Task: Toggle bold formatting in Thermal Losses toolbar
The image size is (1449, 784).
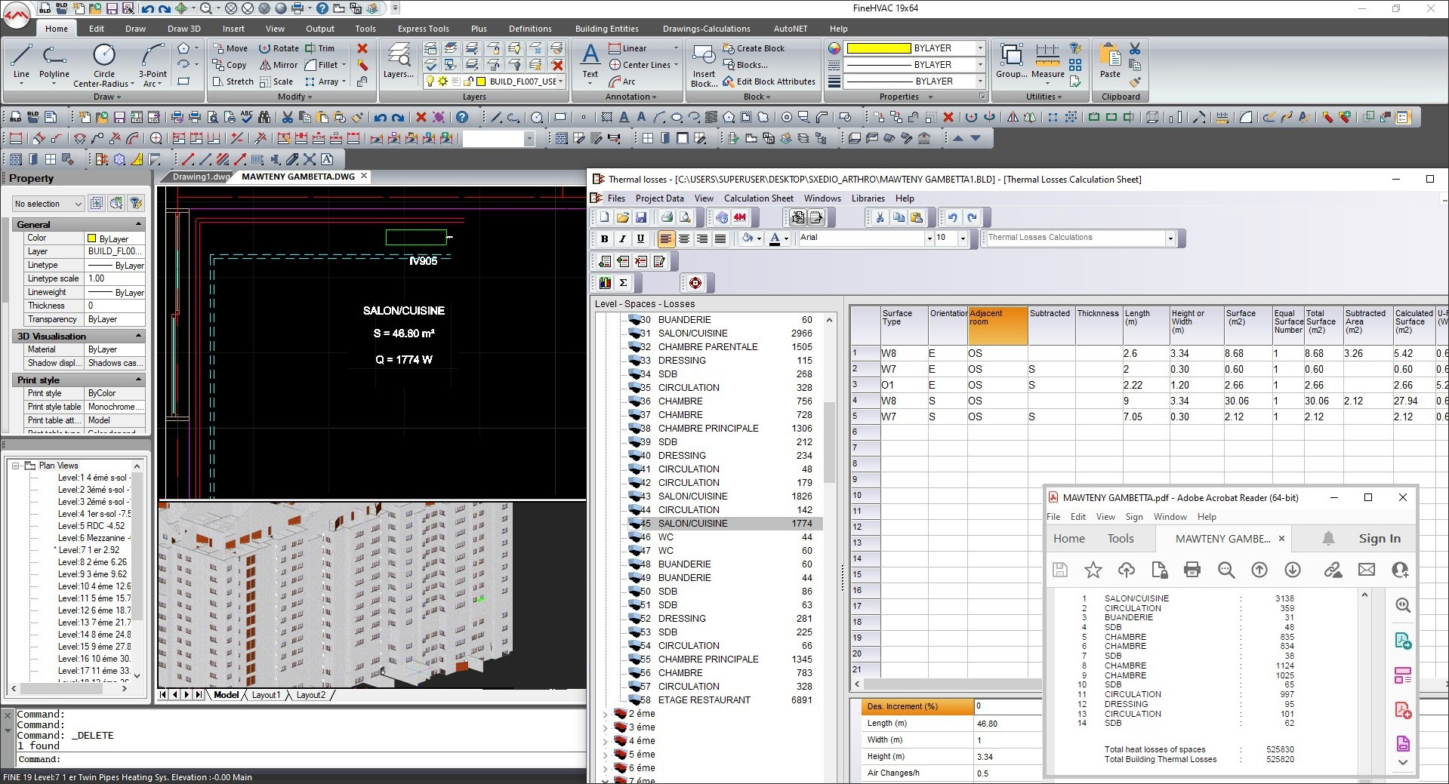Action: (604, 238)
